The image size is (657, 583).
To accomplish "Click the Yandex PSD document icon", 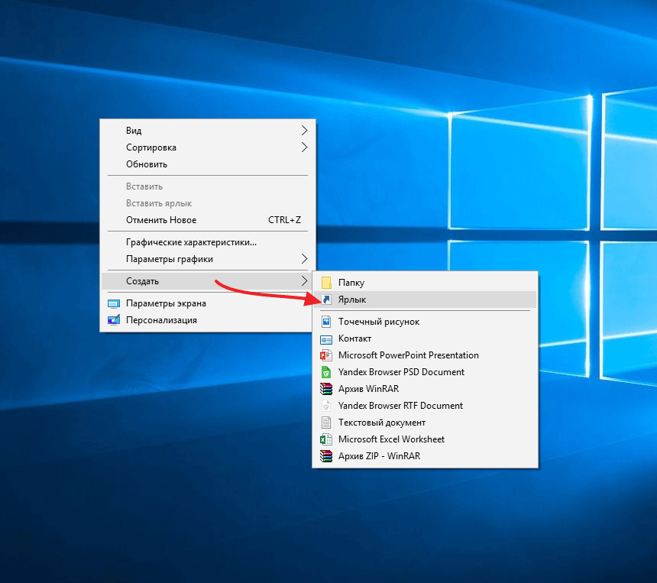I will [x=326, y=372].
